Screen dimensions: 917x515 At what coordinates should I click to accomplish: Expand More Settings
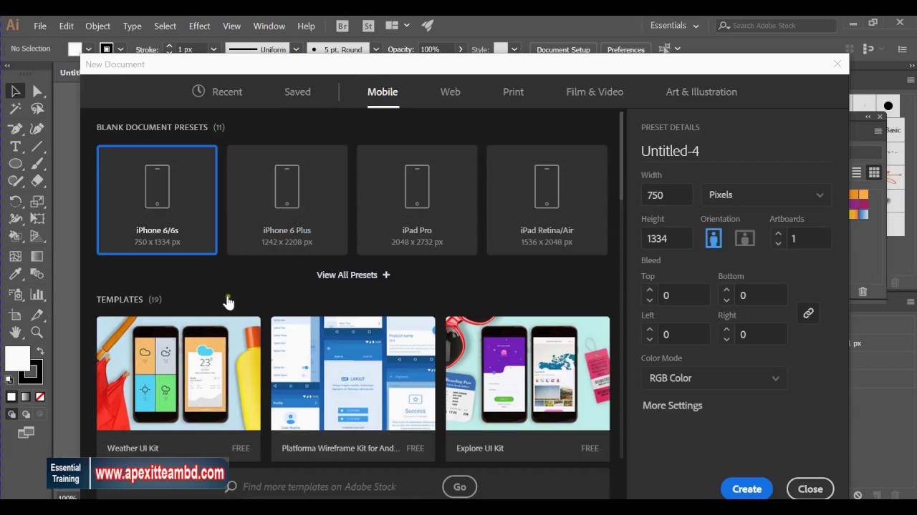672,406
